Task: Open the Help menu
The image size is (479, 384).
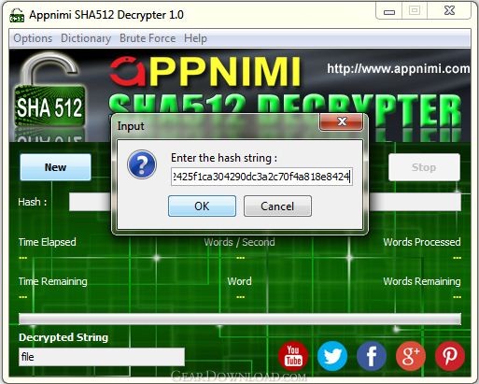Action: [x=195, y=38]
